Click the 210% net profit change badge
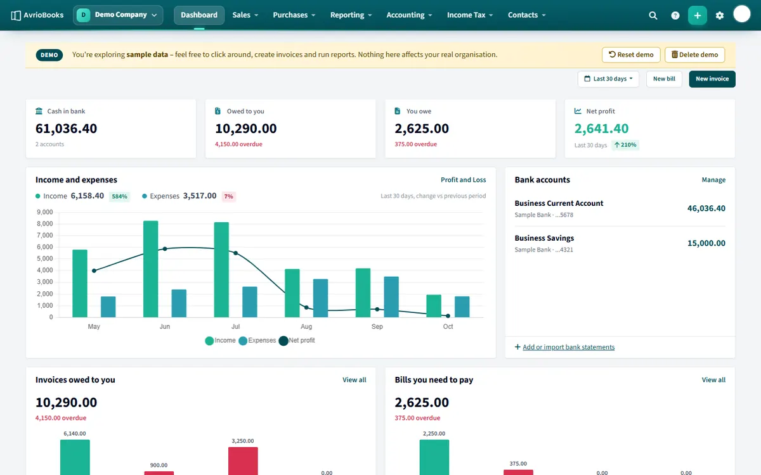 [x=625, y=145]
